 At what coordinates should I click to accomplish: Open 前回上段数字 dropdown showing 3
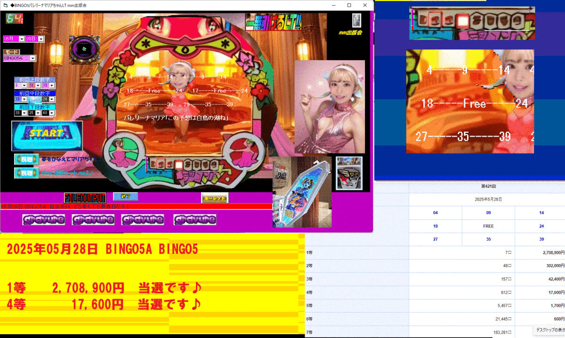click(24, 86)
